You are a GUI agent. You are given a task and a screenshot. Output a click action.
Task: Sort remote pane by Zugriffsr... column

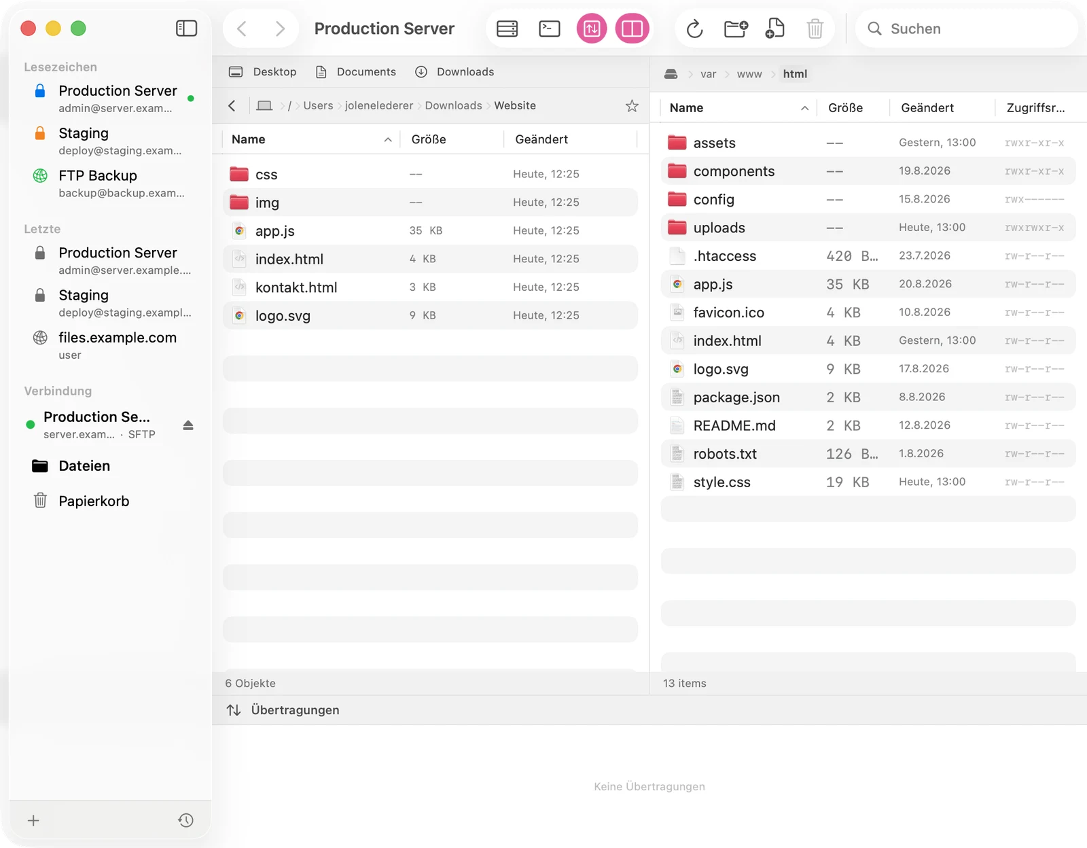pos(1036,108)
